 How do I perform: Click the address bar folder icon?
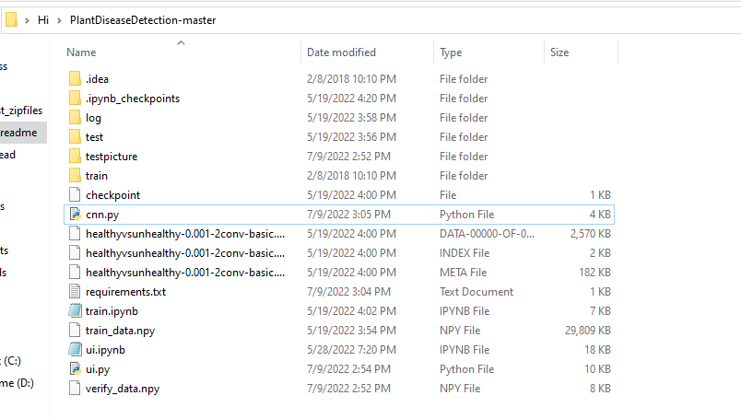click(x=12, y=20)
